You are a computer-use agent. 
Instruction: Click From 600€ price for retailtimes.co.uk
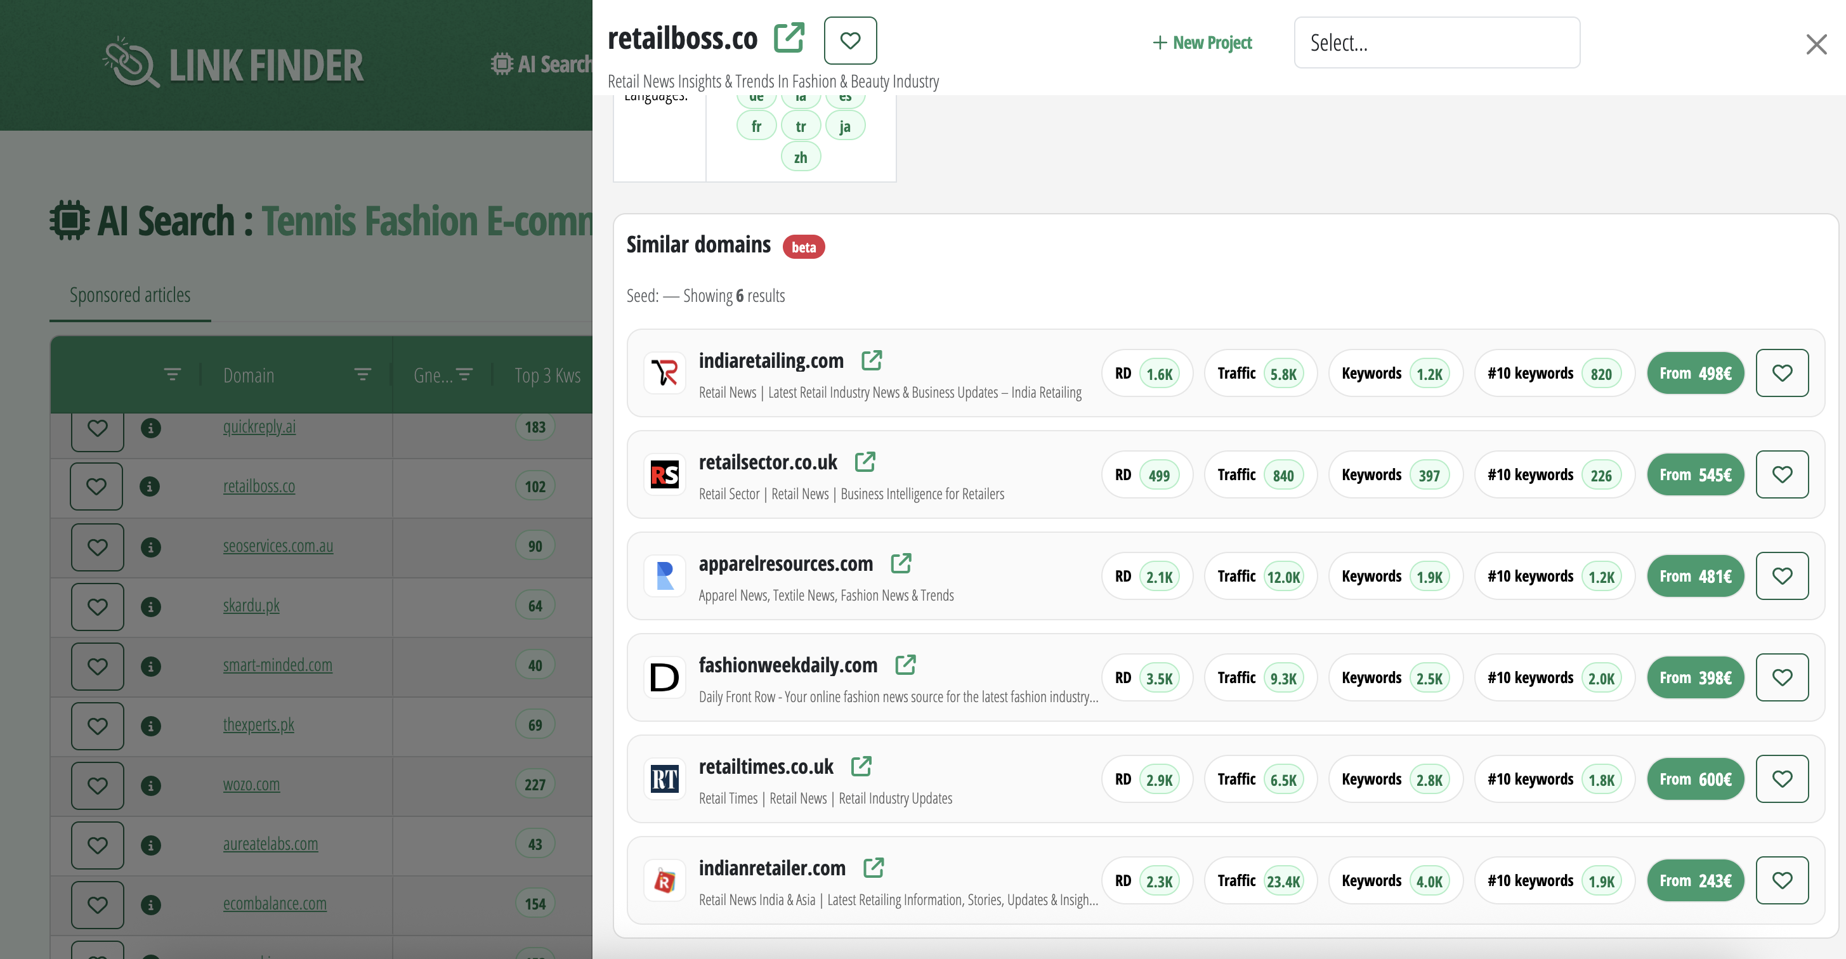(1695, 779)
